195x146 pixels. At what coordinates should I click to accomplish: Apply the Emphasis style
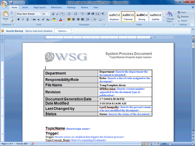115,17
